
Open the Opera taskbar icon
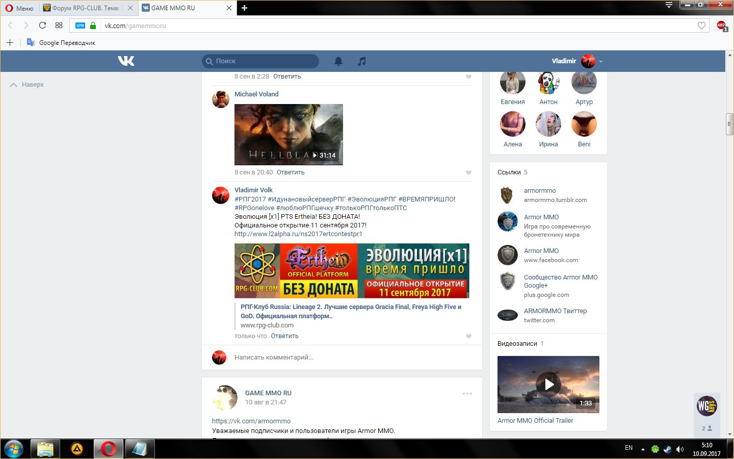[108, 449]
